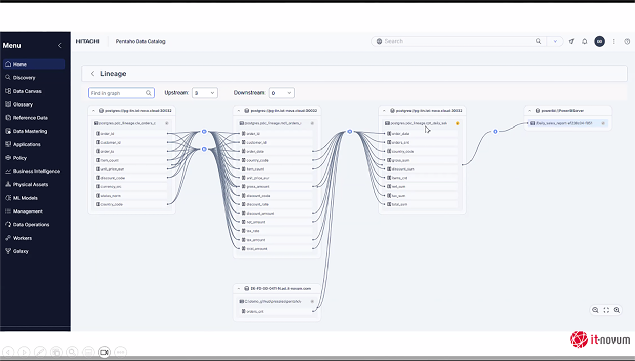
Task: Zoom in on the lineage graph
Action: (617, 310)
